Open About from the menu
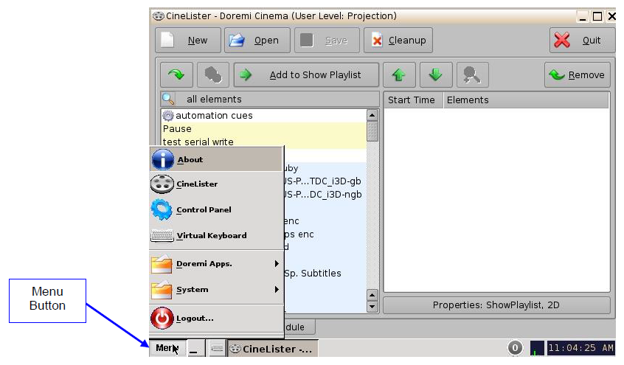This screenshot has width=624, height=365. click(x=216, y=159)
